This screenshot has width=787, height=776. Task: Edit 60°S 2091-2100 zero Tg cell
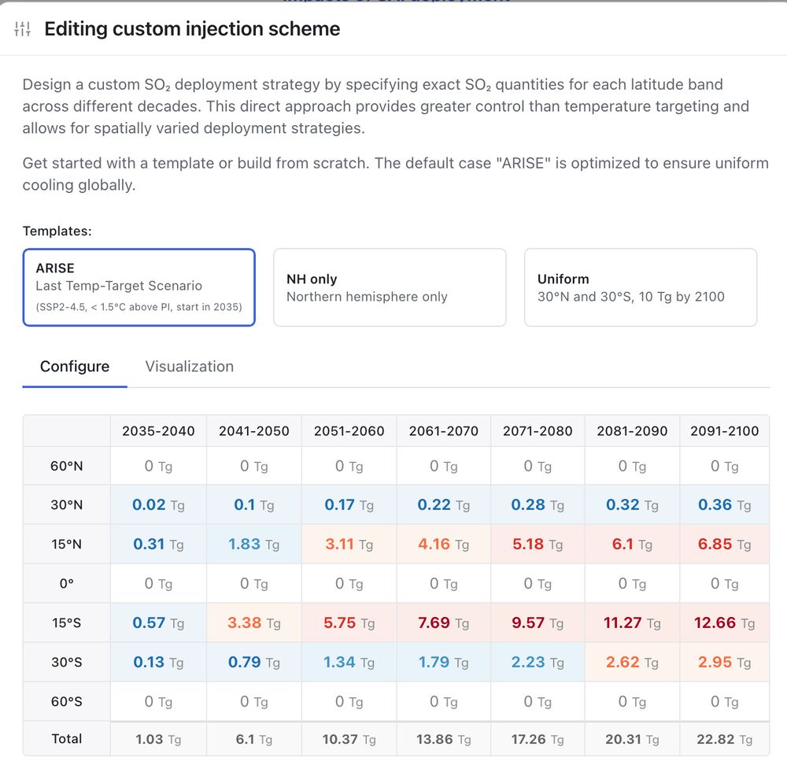tap(724, 701)
